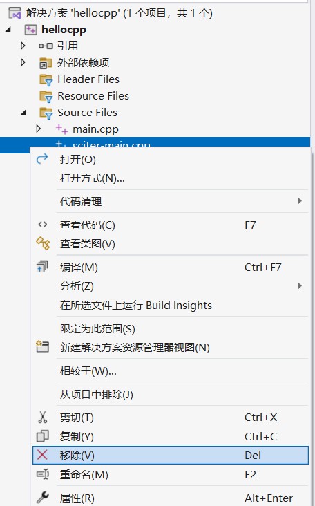The image size is (315, 506).
Task: Click the class diagram icon for 查看类图
Action: (x=43, y=243)
